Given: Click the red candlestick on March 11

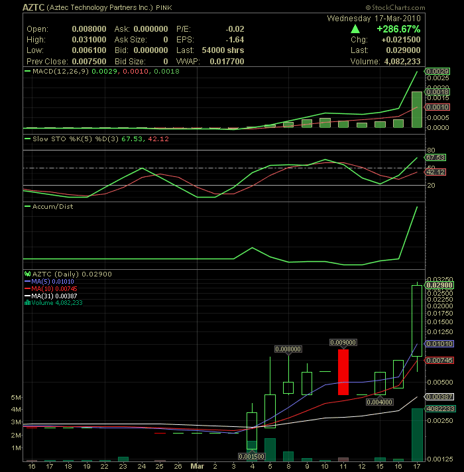Looking at the screenshot, I should (343, 372).
